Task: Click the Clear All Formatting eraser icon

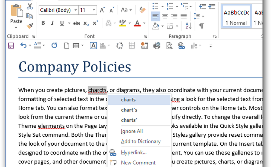Action: point(142,10)
